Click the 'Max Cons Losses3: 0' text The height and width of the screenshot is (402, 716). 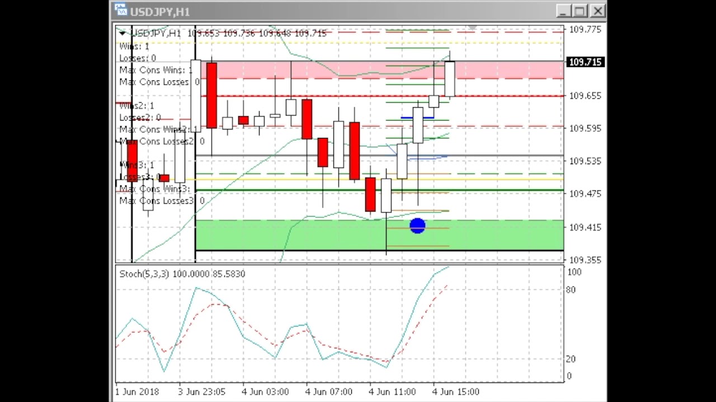162,200
